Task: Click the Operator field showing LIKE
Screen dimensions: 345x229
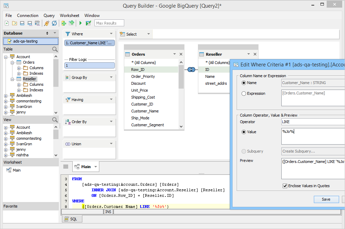Action: 313,122
